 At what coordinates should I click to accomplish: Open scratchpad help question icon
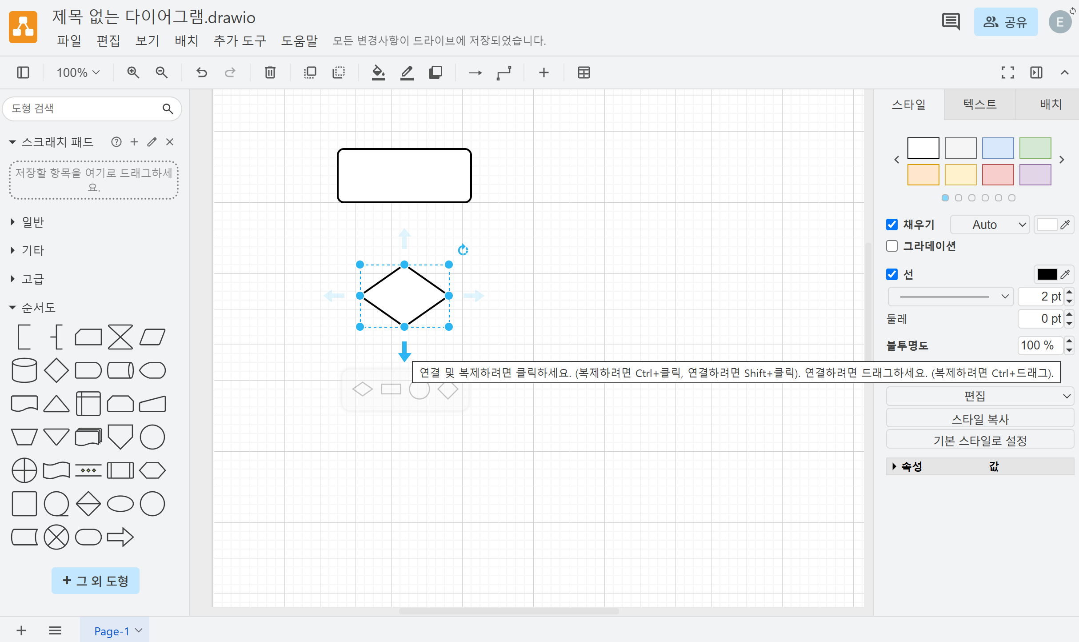pyautogui.click(x=116, y=142)
